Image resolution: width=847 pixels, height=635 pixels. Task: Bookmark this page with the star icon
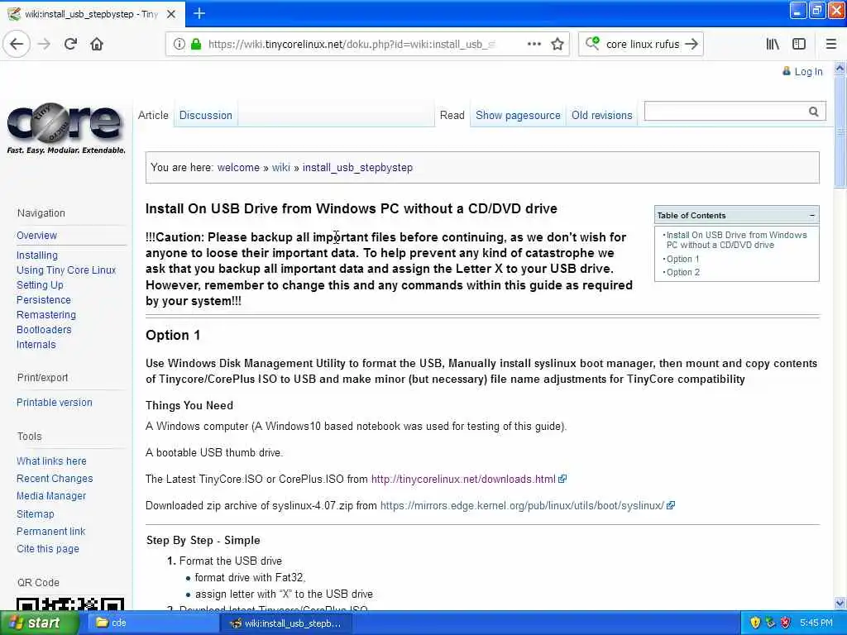click(557, 45)
